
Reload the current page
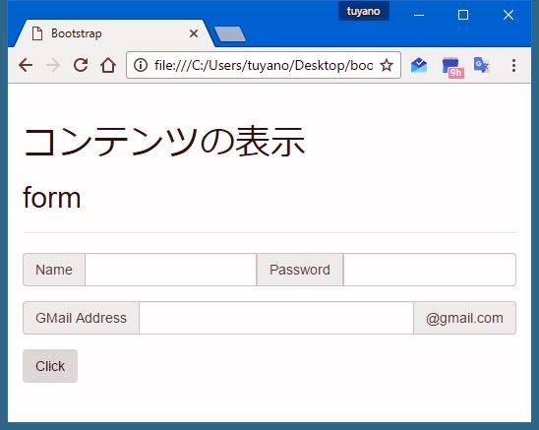click(x=81, y=65)
